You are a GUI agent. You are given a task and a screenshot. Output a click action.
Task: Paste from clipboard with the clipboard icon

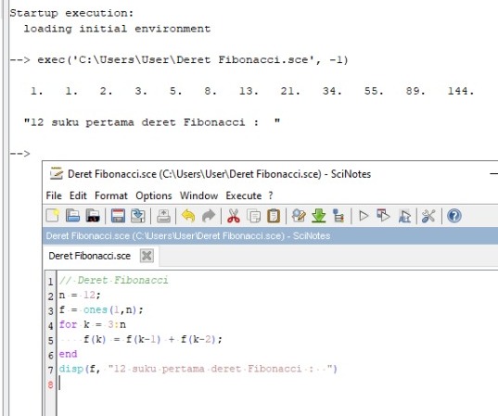coord(274,216)
